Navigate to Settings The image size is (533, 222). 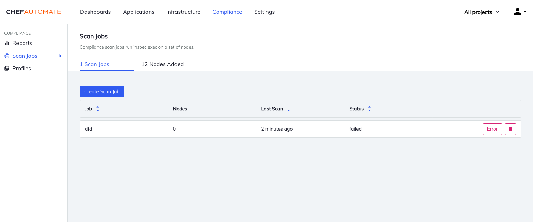[x=264, y=12]
